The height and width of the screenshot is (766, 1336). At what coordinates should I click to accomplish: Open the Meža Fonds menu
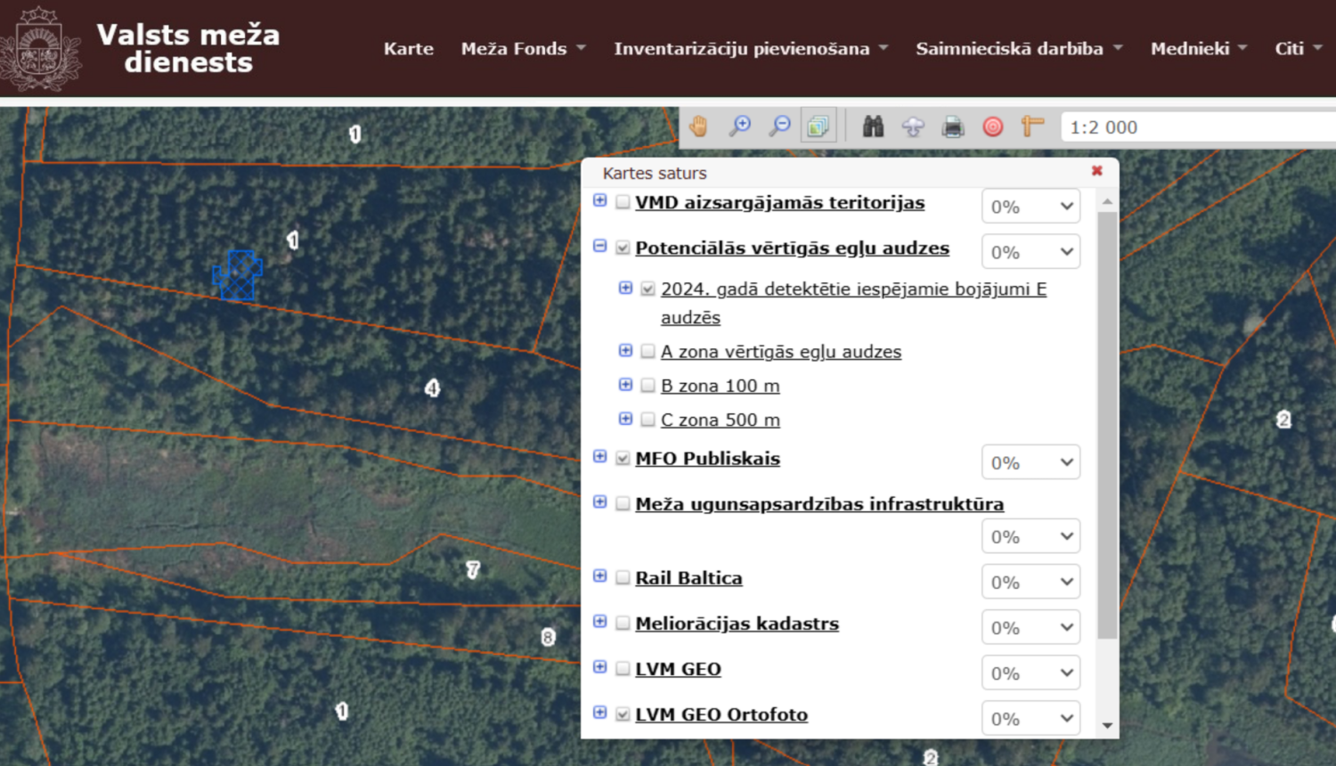click(523, 49)
